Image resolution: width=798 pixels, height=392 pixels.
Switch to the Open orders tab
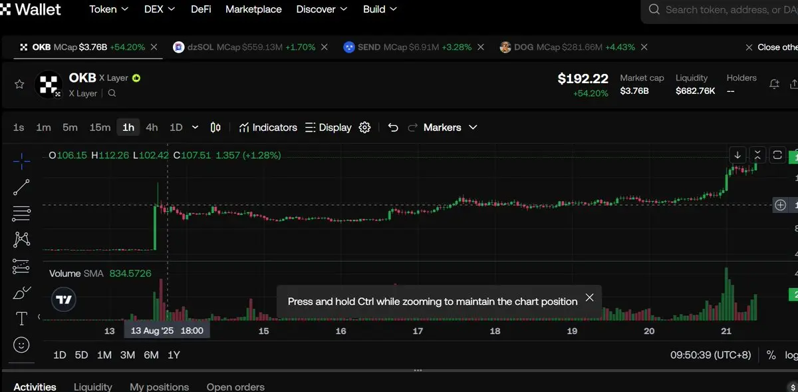click(235, 386)
